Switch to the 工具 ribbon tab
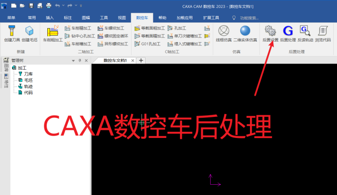This screenshot has width=337, height=195. tap(104, 18)
